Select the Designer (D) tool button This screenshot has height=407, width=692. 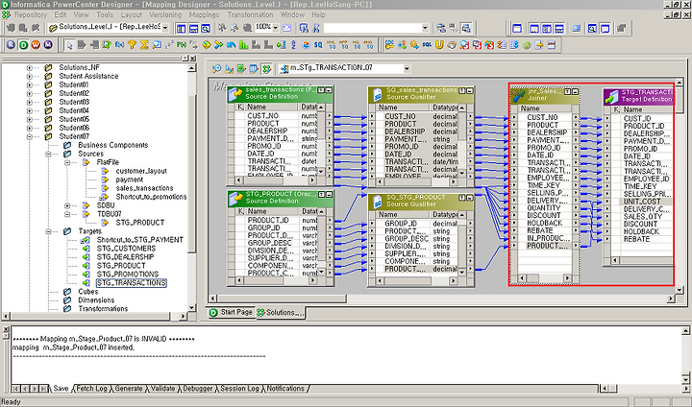[x=23, y=44]
